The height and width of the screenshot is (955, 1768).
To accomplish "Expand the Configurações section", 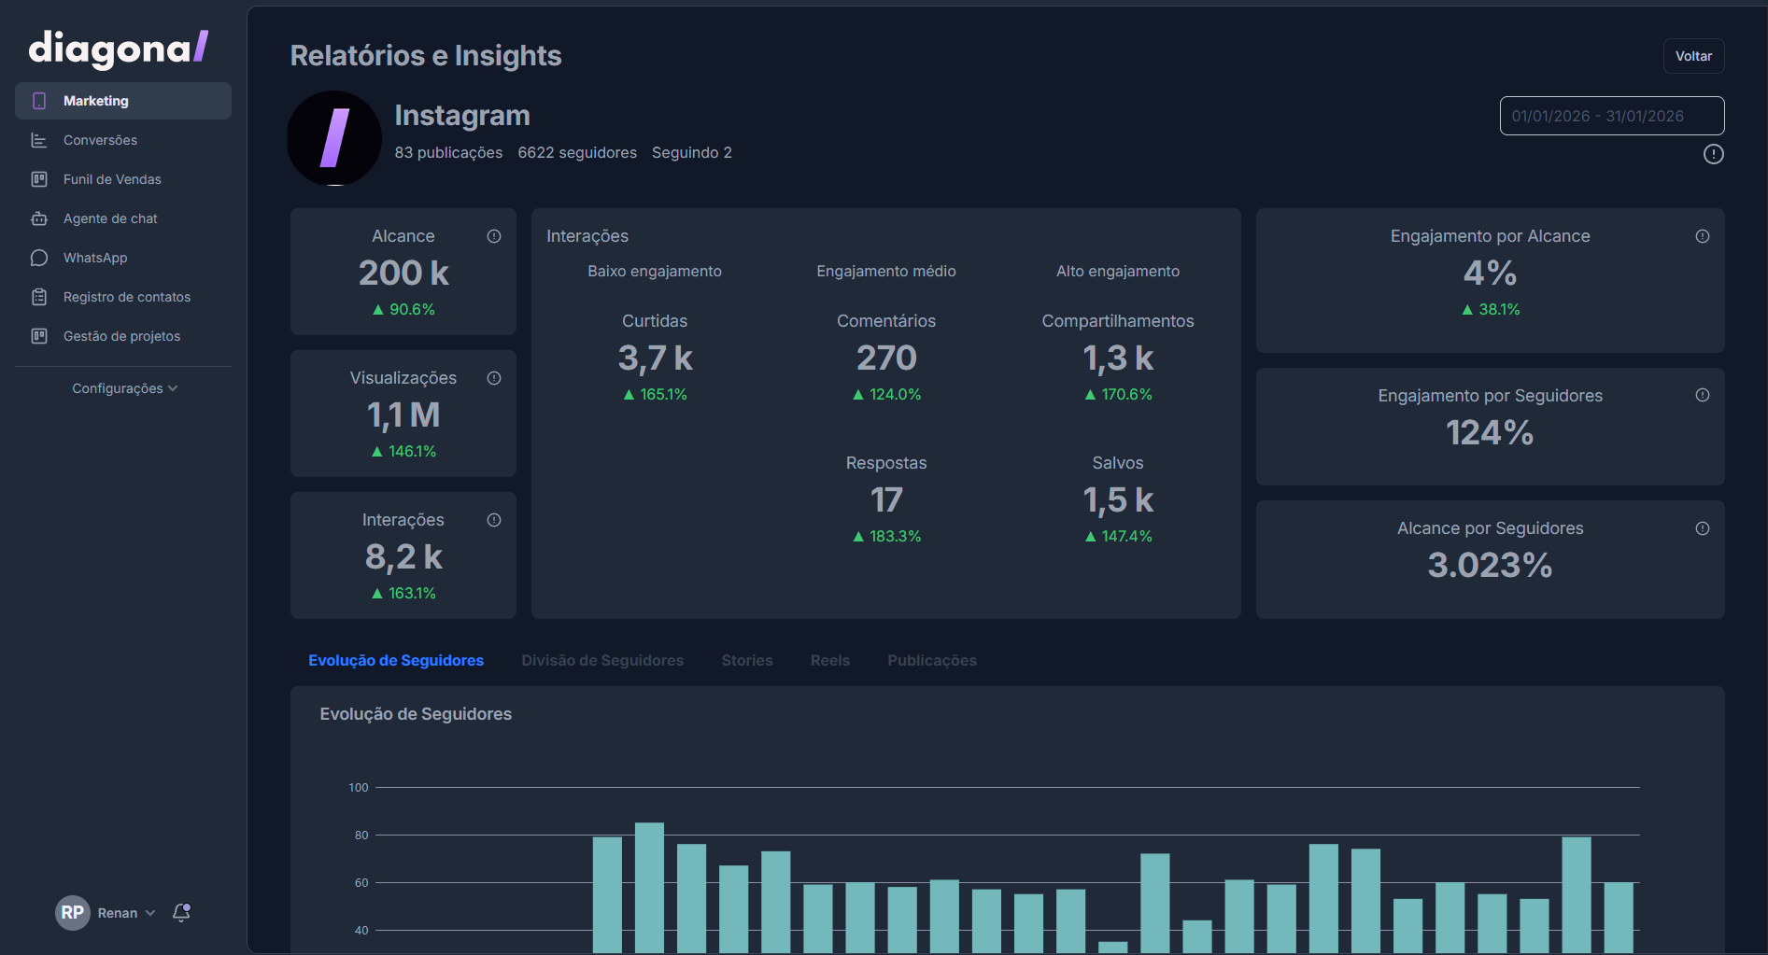I will pyautogui.click(x=124, y=388).
